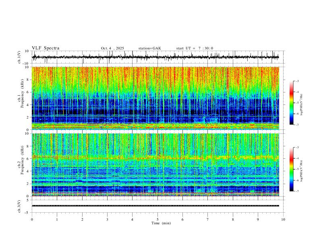This screenshot has height=246, width=319.
Task: Click the lower color bar log(PSD) label
Action: coord(301,171)
